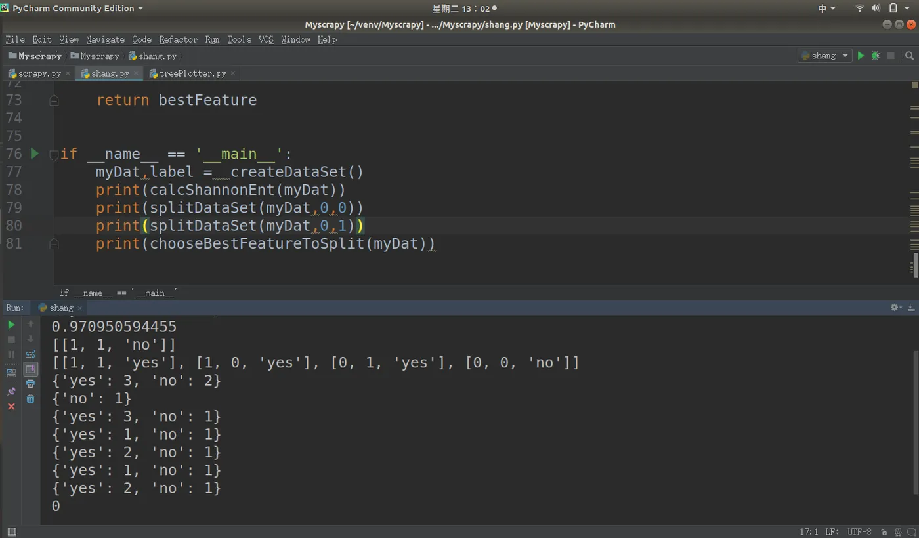
Task: Open the View menu
Action: click(69, 39)
